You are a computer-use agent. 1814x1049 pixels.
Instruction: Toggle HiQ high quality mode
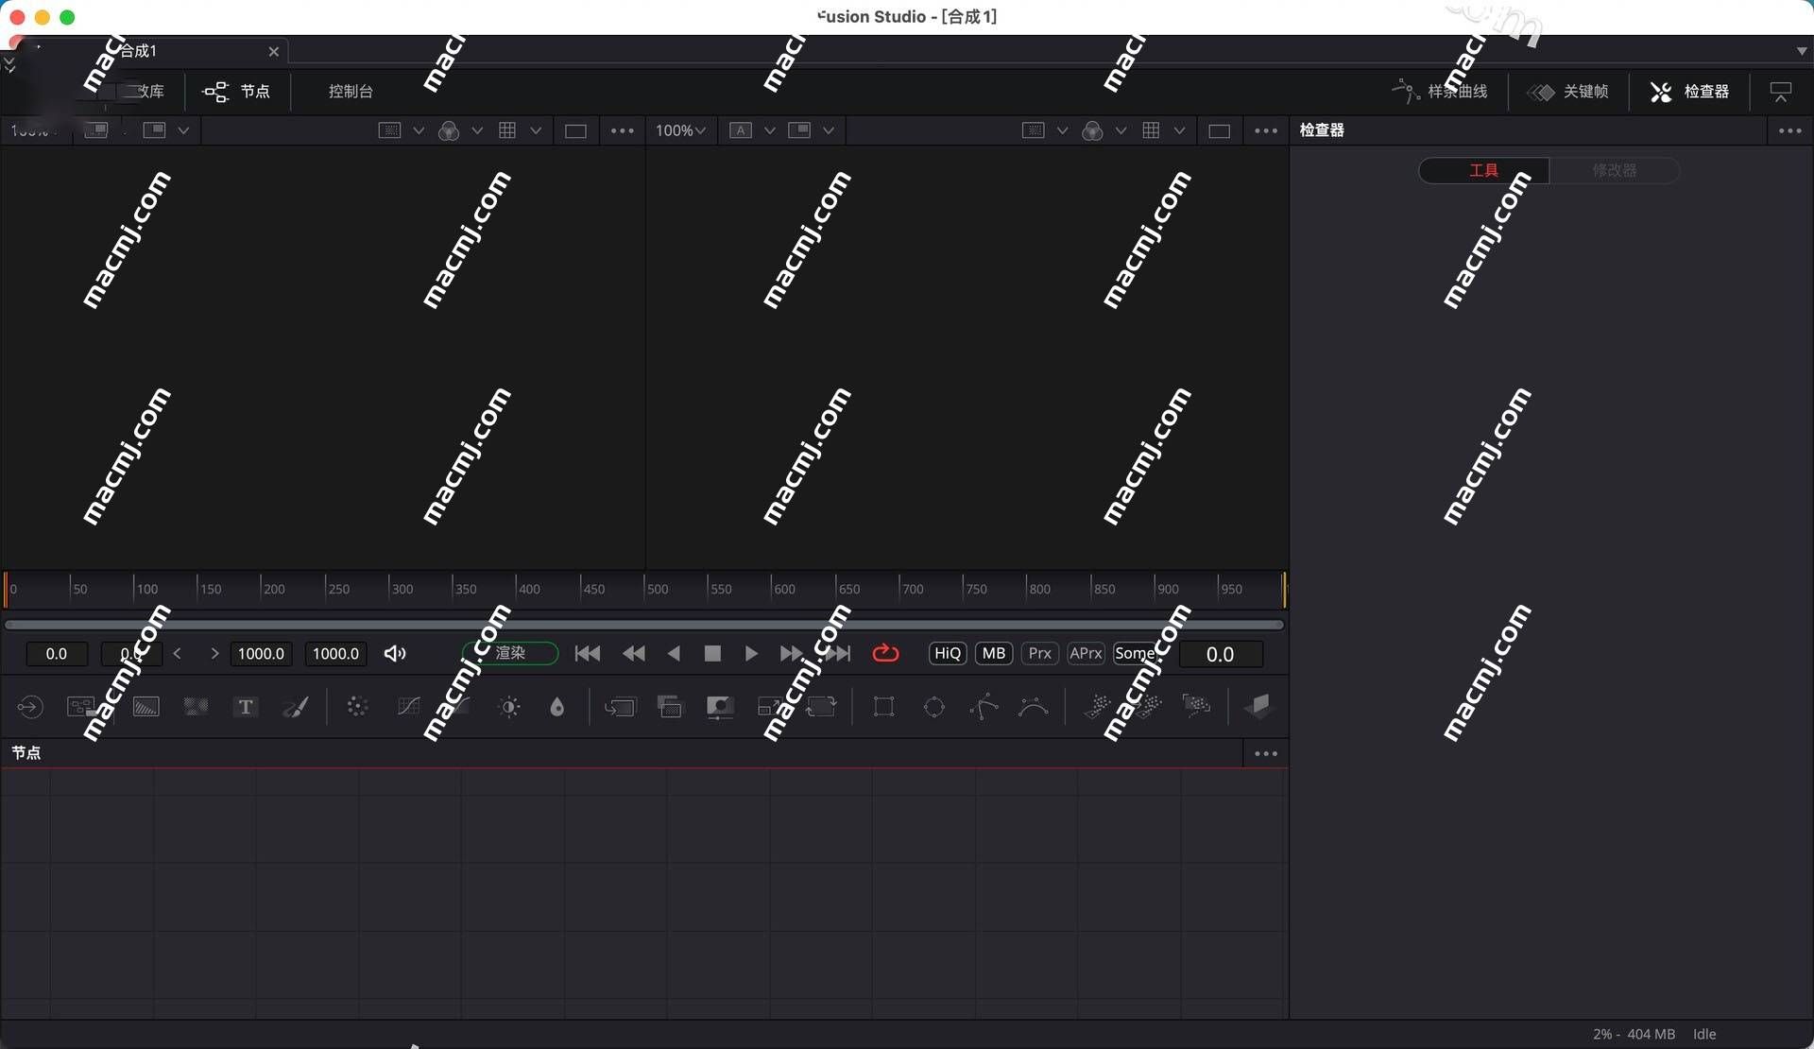click(948, 653)
